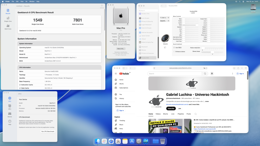Expand the AppleA... device dropdown
The height and width of the screenshot is (146, 260).
point(165,21)
